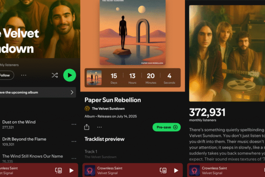Image resolution: width=265 pixels, height=177 pixels.
Task: Select small album thumbnail in countdown bar
Action: (94, 78)
